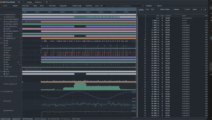
Task: Click the IDLE1 lane icon
Action: [x=4, y=74]
